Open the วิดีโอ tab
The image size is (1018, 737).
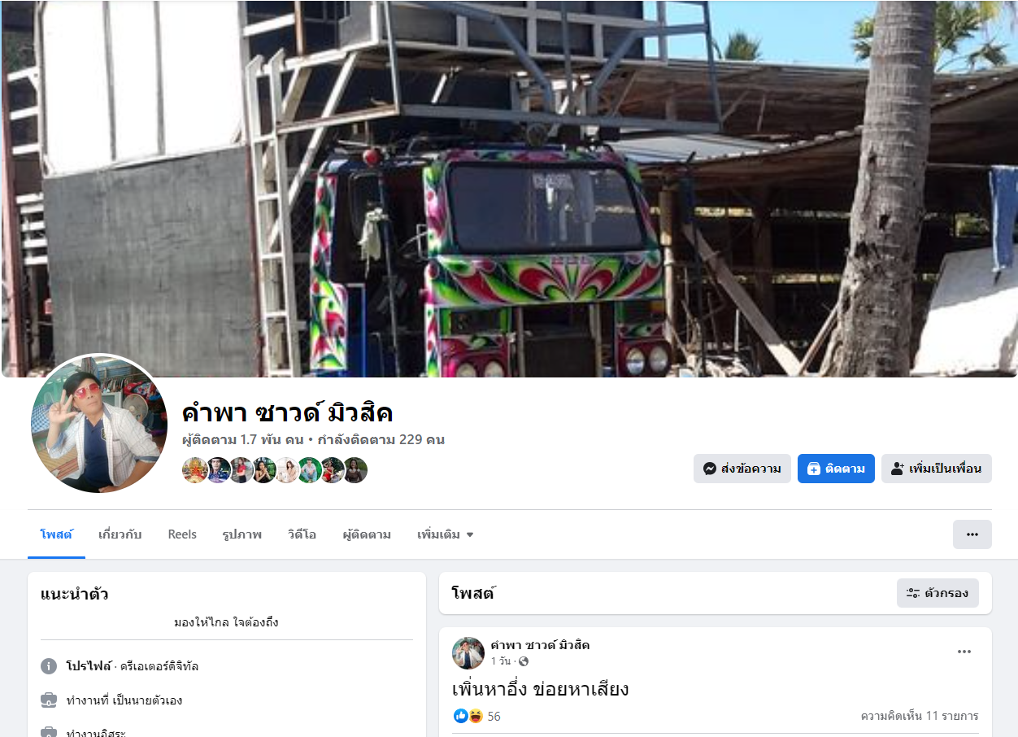tap(302, 534)
